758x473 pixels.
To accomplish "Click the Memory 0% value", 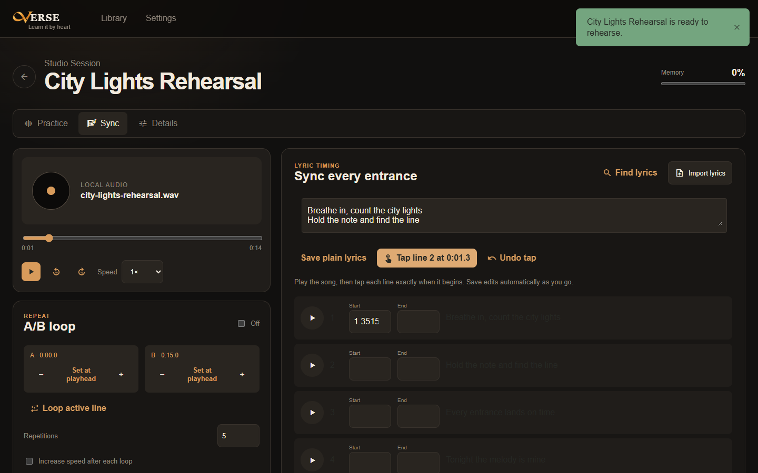I will (x=738, y=73).
